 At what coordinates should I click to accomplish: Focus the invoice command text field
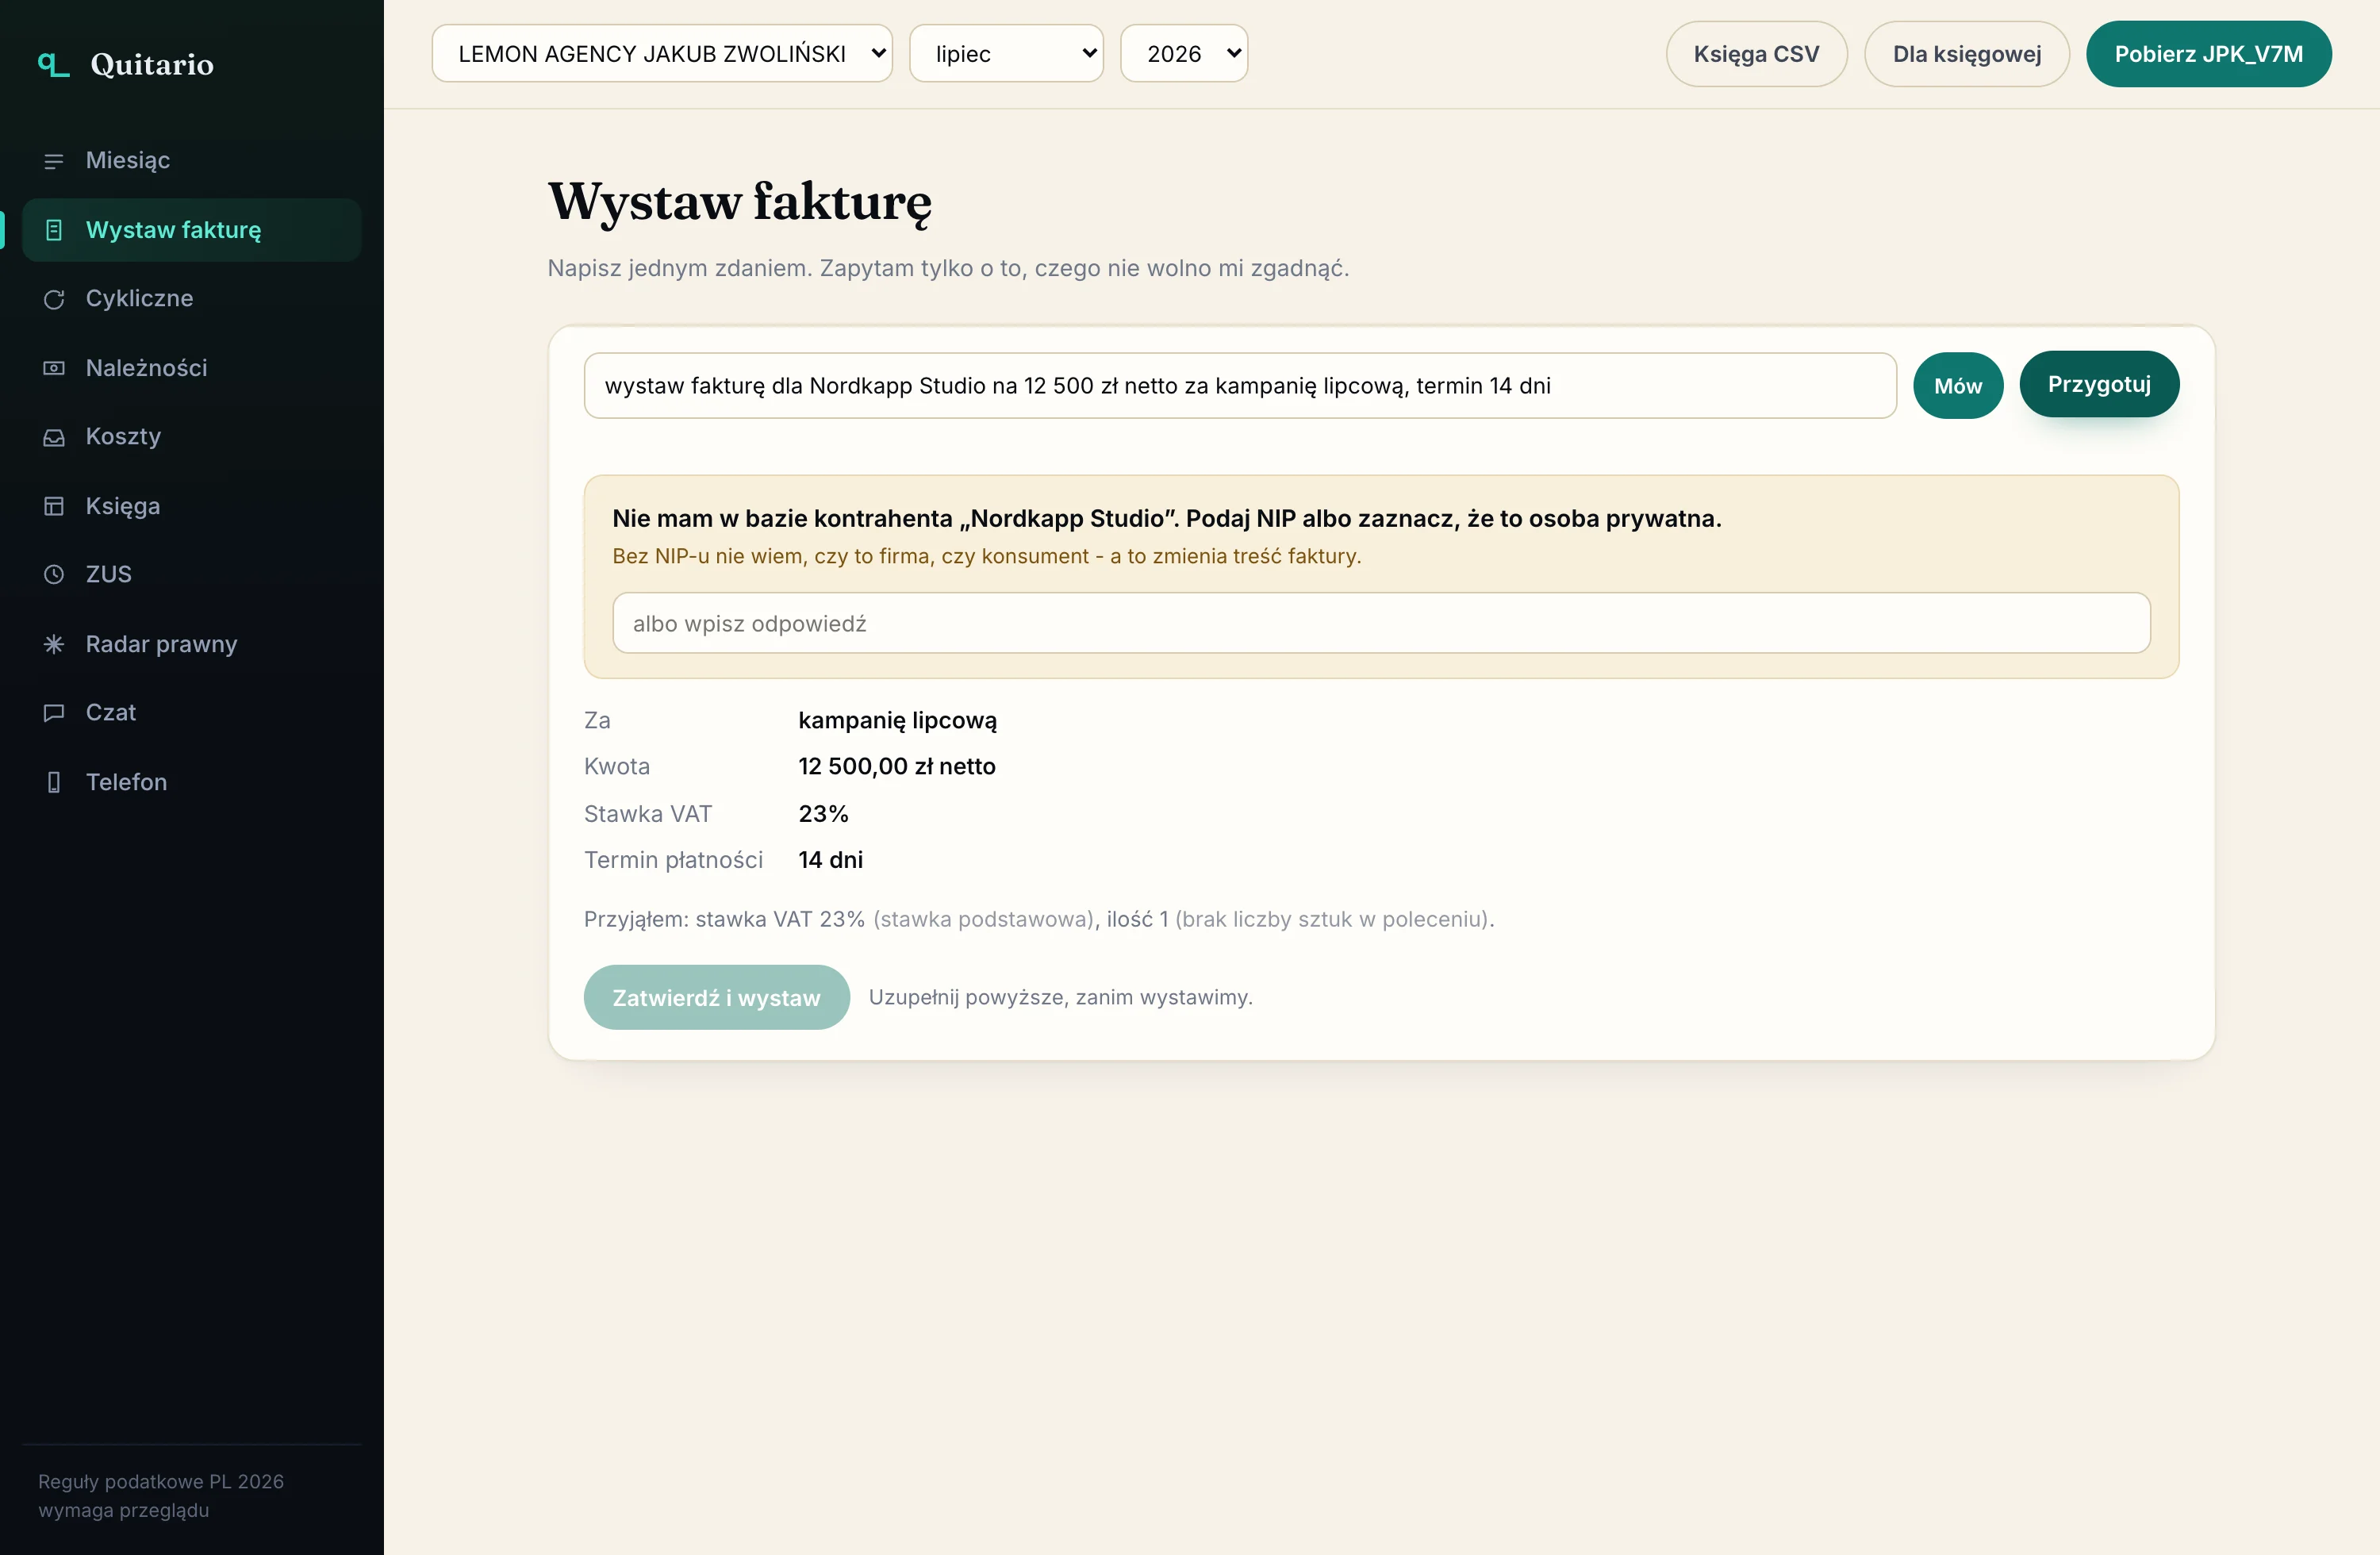tap(1240, 386)
